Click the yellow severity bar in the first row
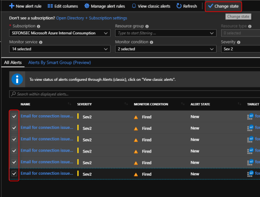Viewport: 260px width, 197px height. pyautogui.click(x=78, y=116)
